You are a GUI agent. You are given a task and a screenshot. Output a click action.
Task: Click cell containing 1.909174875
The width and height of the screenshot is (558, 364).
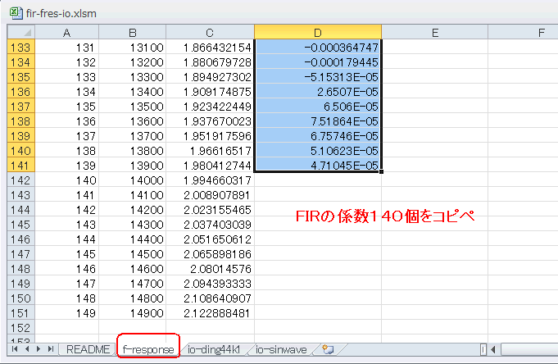[210, 92]
